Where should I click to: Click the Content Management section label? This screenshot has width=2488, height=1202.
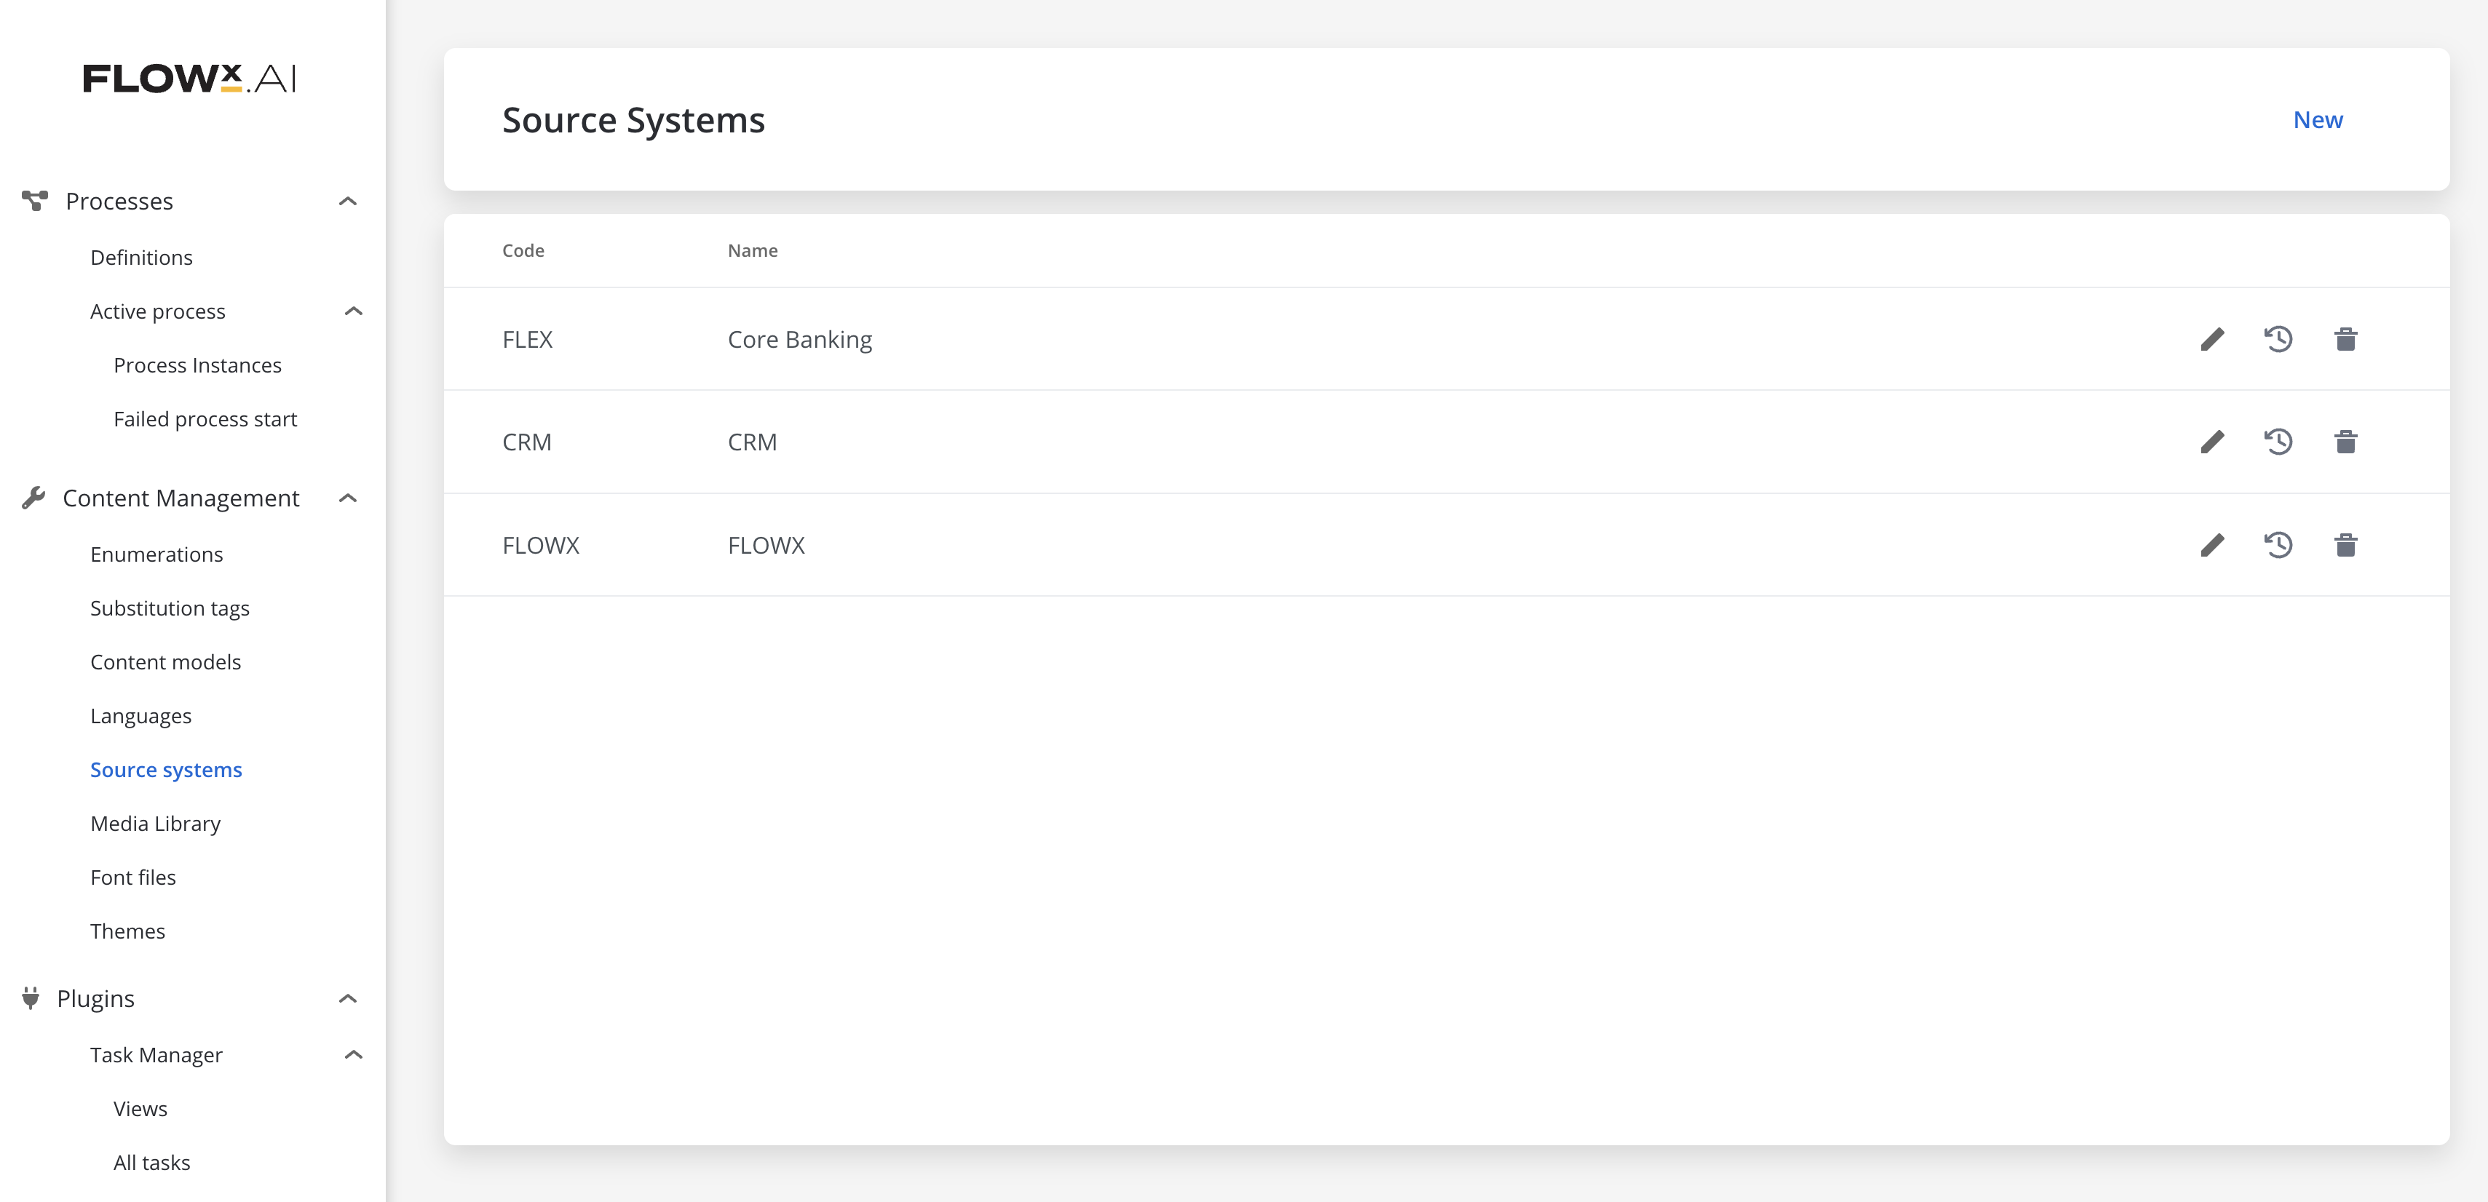coord(181,498)
